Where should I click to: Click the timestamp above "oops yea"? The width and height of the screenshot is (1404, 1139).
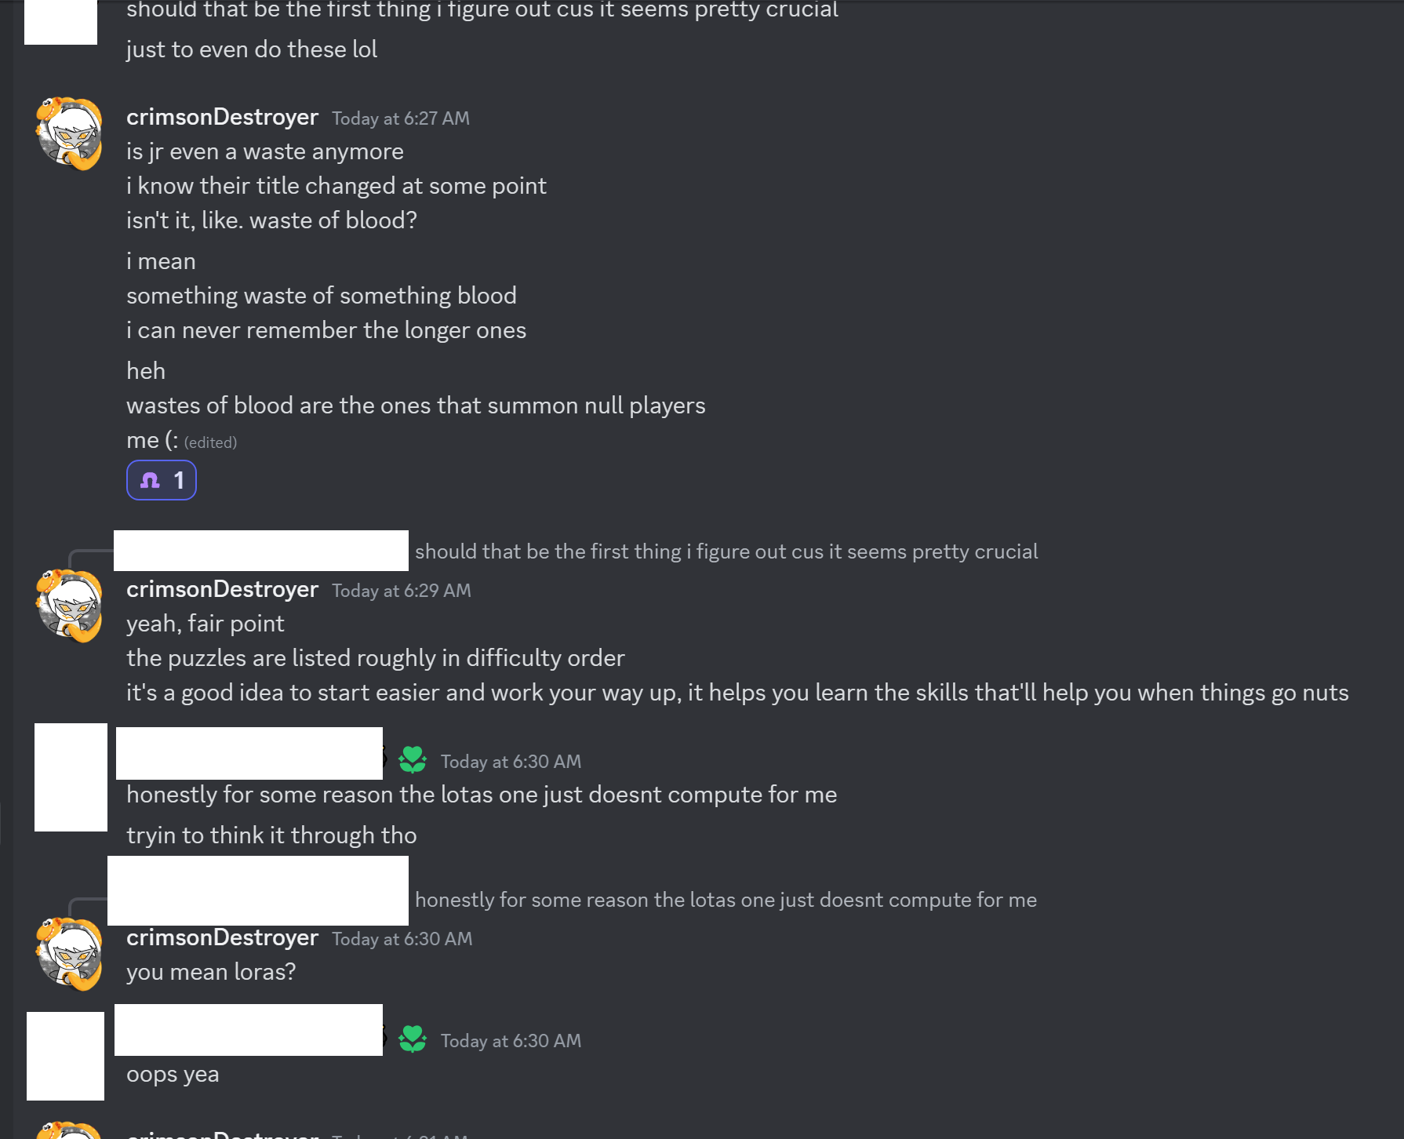(x=511, y=1041)
